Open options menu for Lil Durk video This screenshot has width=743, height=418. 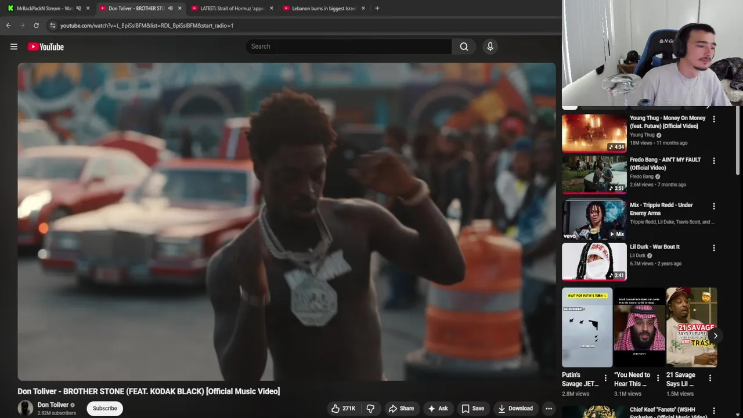(x=714, y=248)
